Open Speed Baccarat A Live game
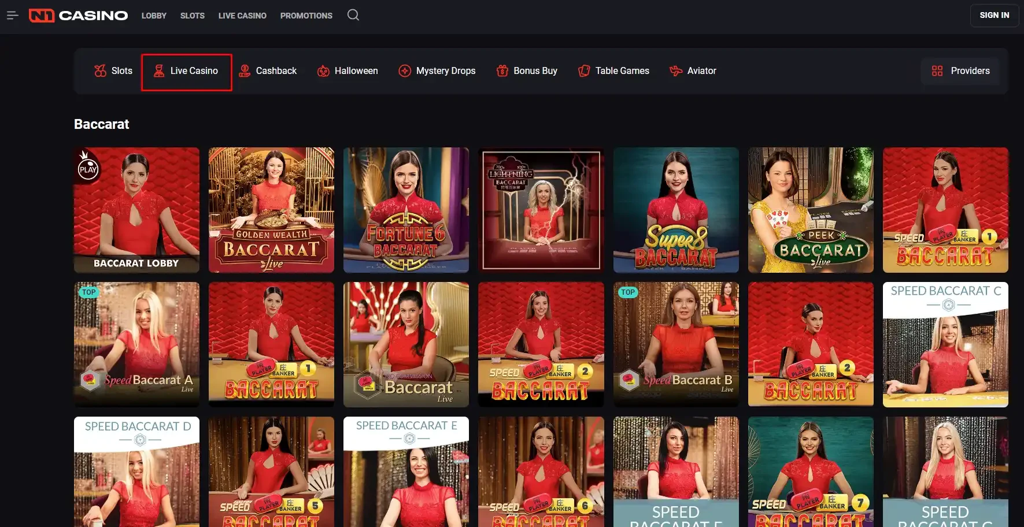This screenshot has width=1024, height=527. pyautogui.click(x=136, y=345)
